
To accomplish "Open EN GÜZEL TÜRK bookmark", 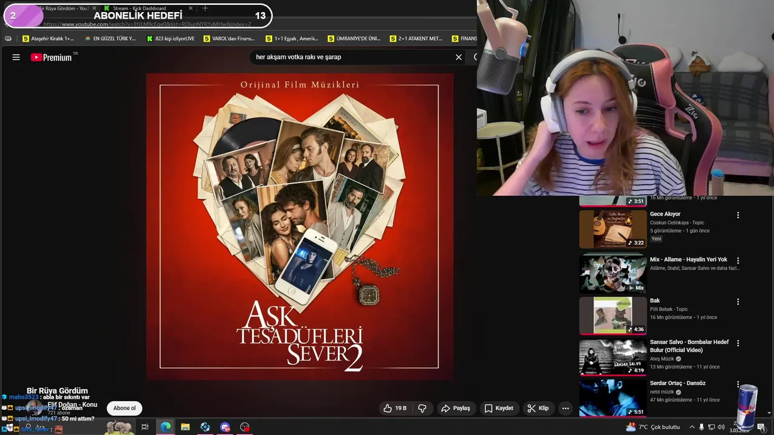I will tap(110, 39).
